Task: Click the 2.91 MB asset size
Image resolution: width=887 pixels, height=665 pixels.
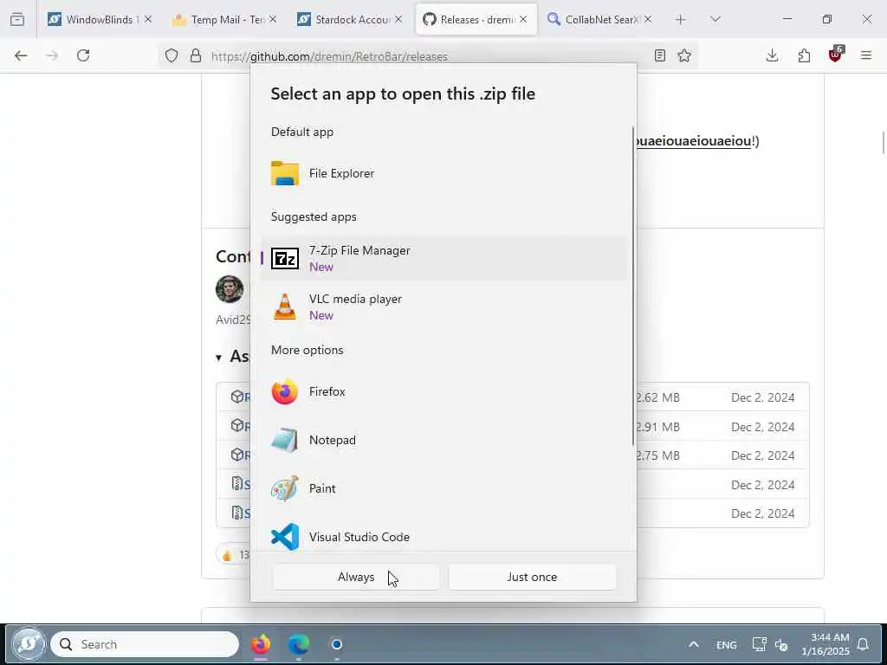Action: [x=658, y=427]
